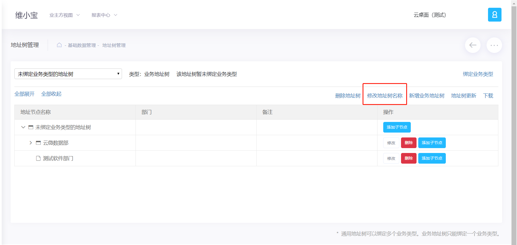Open the user profile avatar icon
517x245 pixels.
click(x=494, y=15)
